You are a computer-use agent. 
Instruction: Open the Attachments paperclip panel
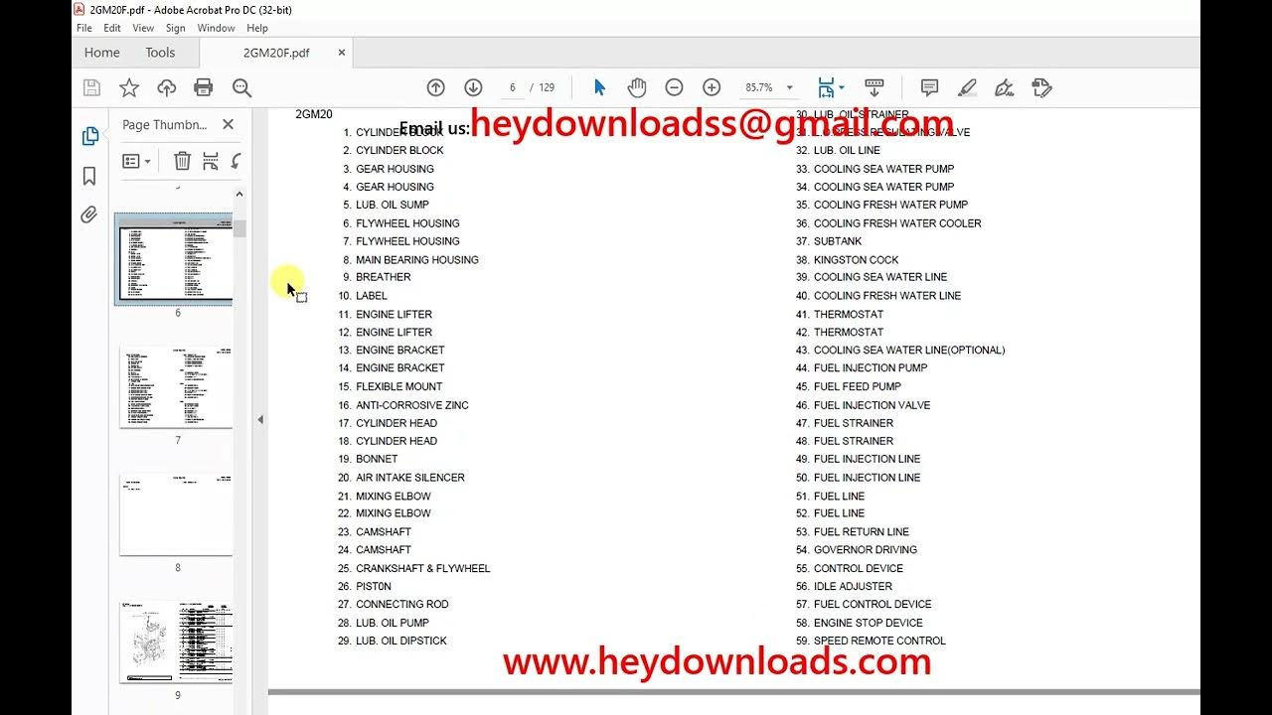pos(89,214)
